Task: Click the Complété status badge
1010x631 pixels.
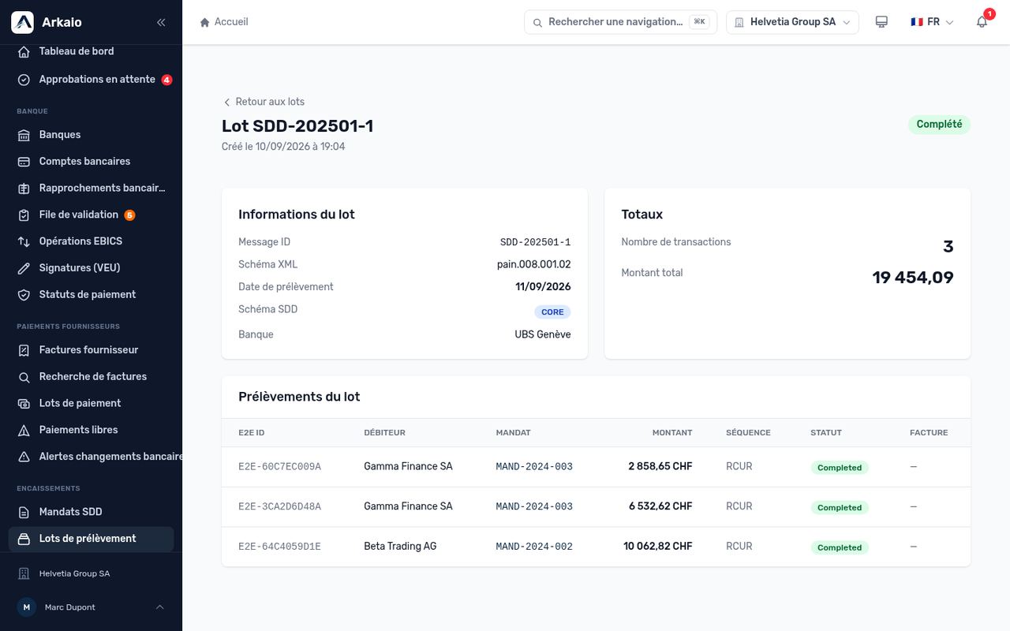Action: coord(939,125)
